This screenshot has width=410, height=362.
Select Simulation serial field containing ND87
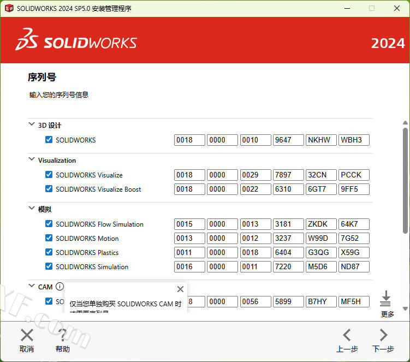(x=354, y=266)
